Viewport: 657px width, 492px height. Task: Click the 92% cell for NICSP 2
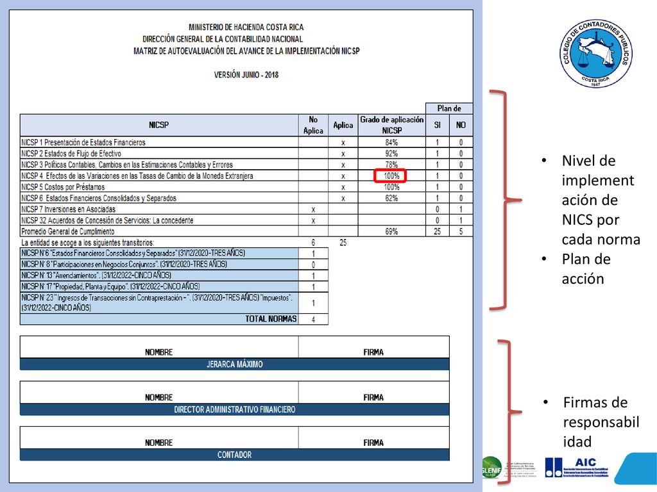pyautogui.click(x=392, y=153)
